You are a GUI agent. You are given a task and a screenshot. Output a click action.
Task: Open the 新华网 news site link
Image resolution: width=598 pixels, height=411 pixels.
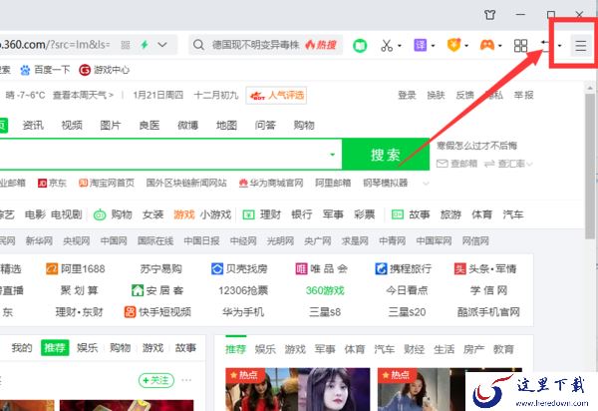tap(39, 241)
